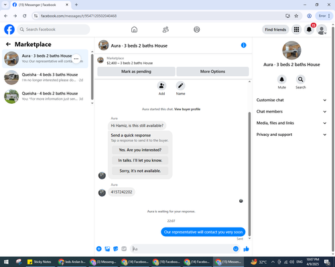This screenshot has width=335, height=267.
Task: Click the browser address bar URL
Action: 78,16
